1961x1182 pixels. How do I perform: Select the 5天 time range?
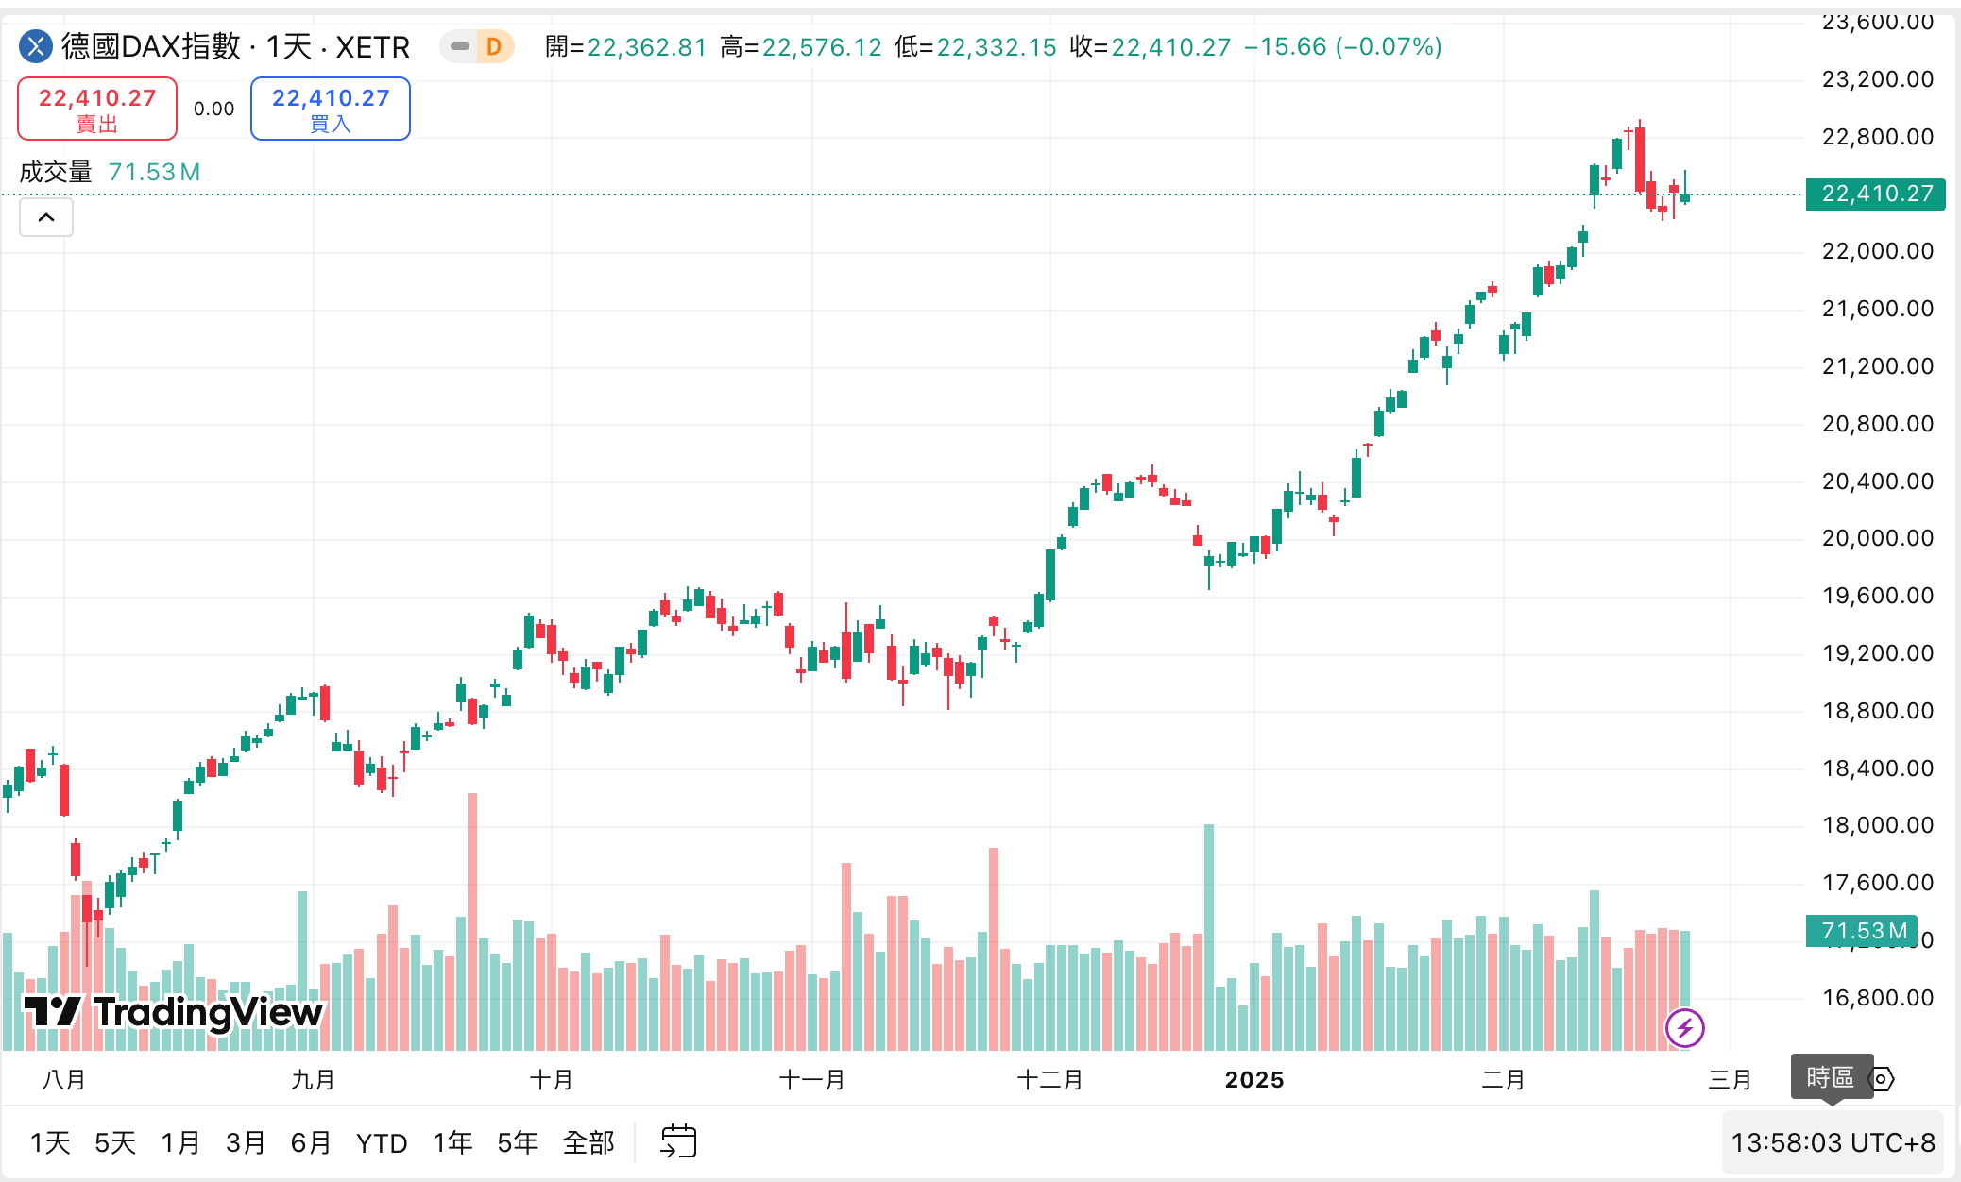(x=115, y=1142)
